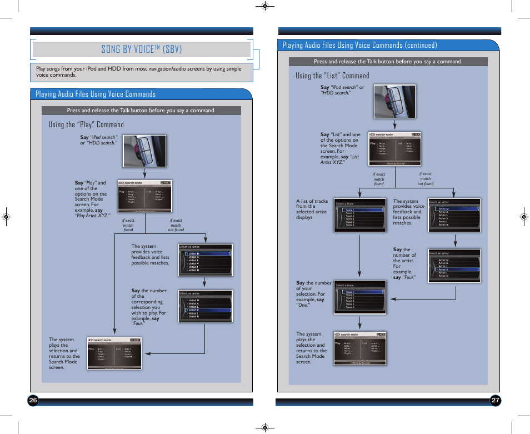The image size is (530, 434).
Task: Click the page number 26 badge
Action: (33, 401)
